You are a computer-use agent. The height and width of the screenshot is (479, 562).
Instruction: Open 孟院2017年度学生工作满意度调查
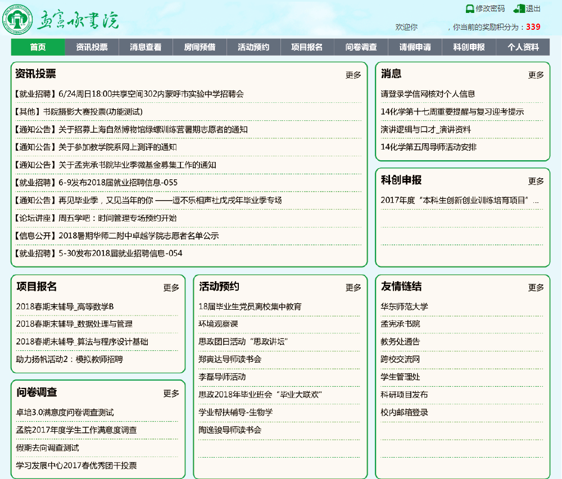click(x=76, y=430)
